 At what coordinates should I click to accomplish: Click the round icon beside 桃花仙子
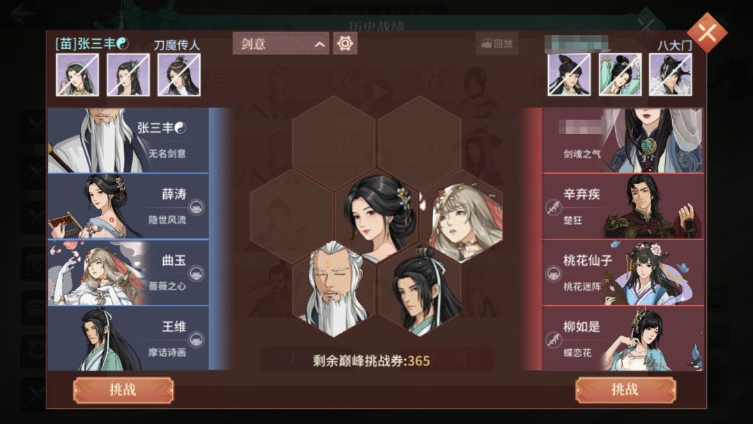553,273
